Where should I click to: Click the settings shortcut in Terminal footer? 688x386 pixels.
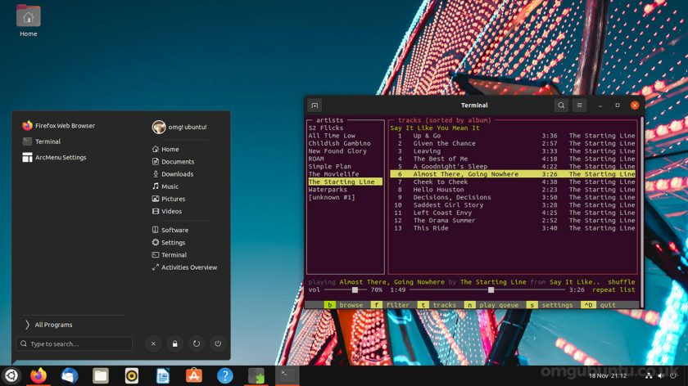pos(550,305)
